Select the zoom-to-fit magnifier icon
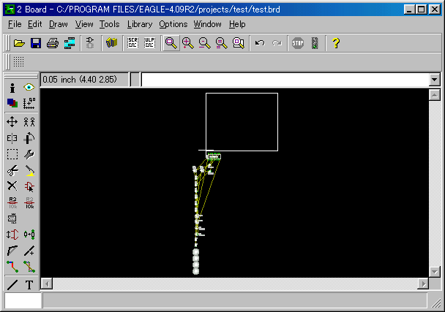This screenshot has width=445, height=312. pyautogui.click(x=171, y=43)
